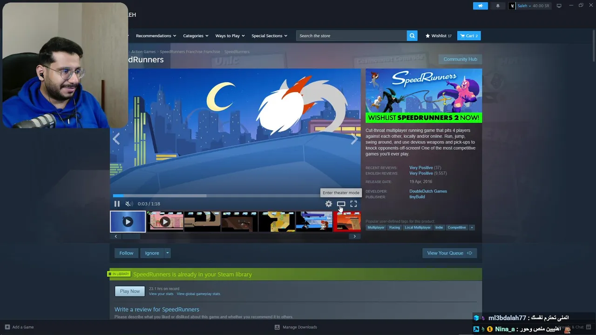Follow the SpeedRunners game
596x335 pixels.
pyautogui.click(x=126, y=253)
